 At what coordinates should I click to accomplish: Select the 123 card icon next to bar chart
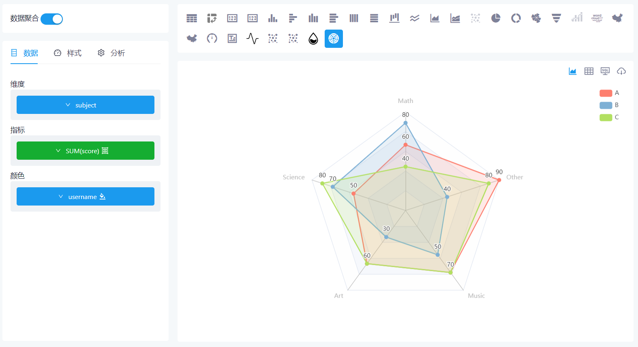coord(253,18)
